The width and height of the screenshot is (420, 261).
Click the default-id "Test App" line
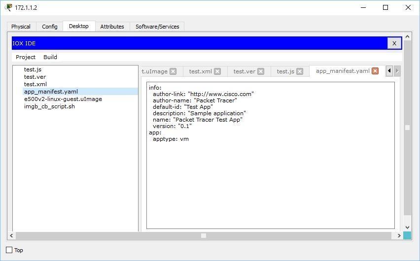183,107
